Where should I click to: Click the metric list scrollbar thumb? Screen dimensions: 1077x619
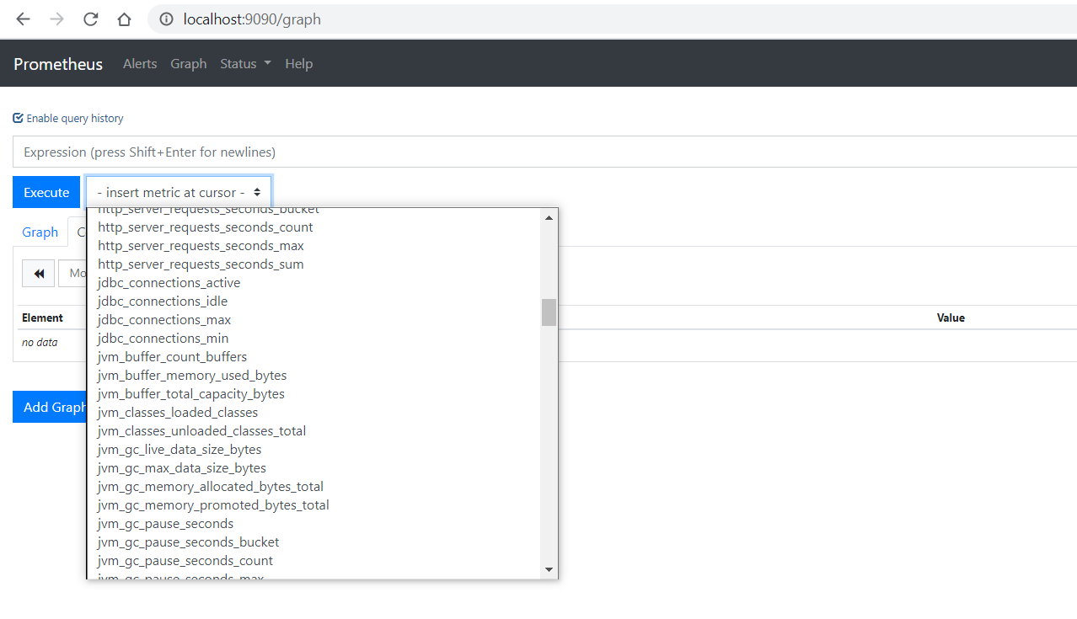coord(549,312)
